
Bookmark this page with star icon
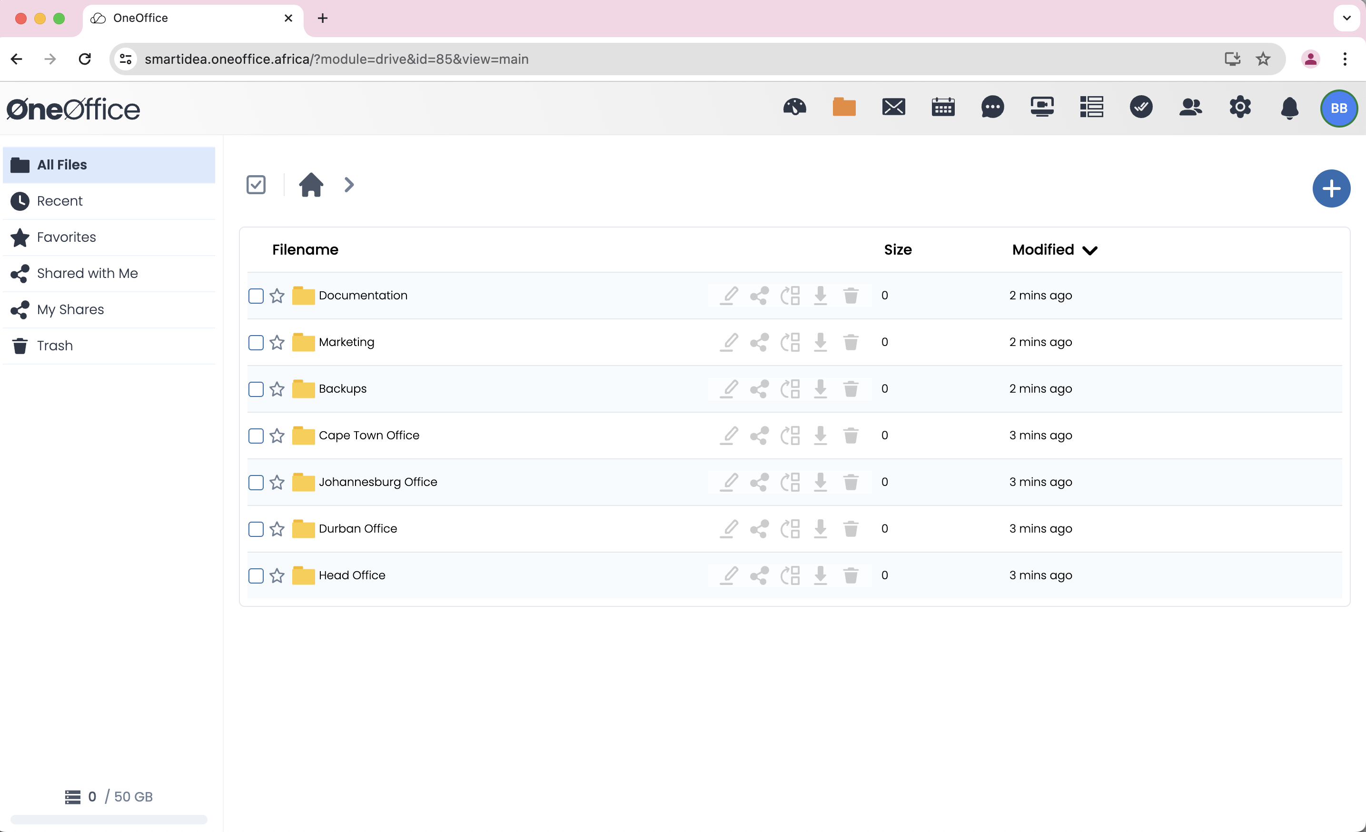tap(1263, 59)
